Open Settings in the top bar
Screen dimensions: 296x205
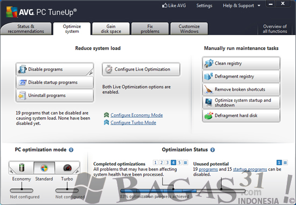(x=205, y=6)
